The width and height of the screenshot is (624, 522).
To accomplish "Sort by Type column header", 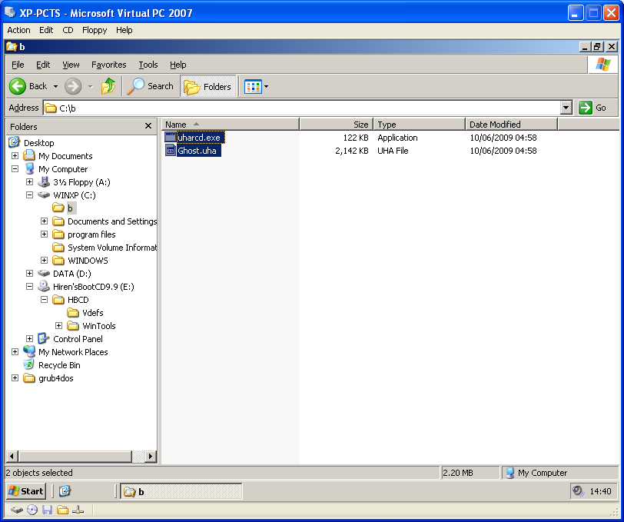I will click(x=419, y=125).
